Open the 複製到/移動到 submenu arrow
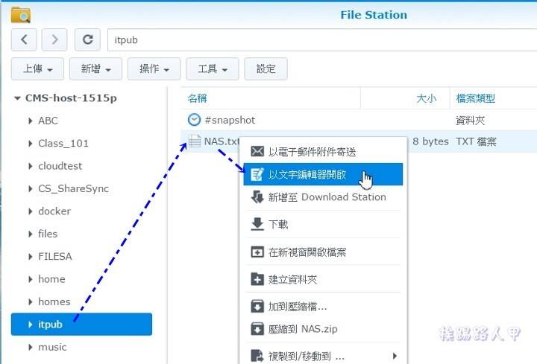 pyautogui.click(x=395, y=356)
